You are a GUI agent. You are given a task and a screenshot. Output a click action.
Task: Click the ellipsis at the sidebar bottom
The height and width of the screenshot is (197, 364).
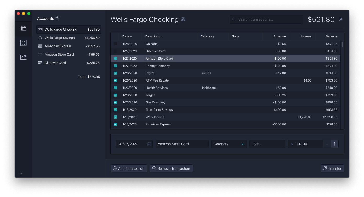pos(20,173)
